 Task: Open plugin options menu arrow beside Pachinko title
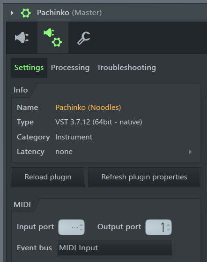[x=12, y=13]
